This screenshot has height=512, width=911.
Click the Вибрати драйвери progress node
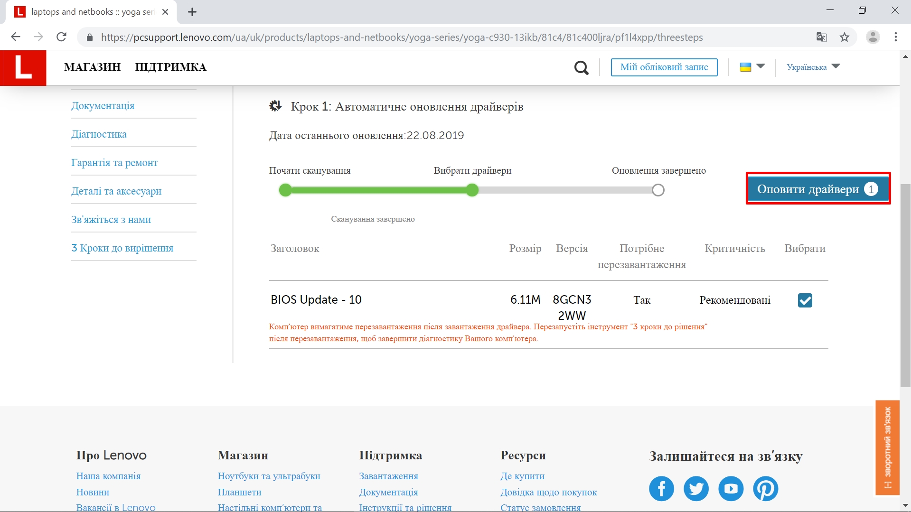472,190
